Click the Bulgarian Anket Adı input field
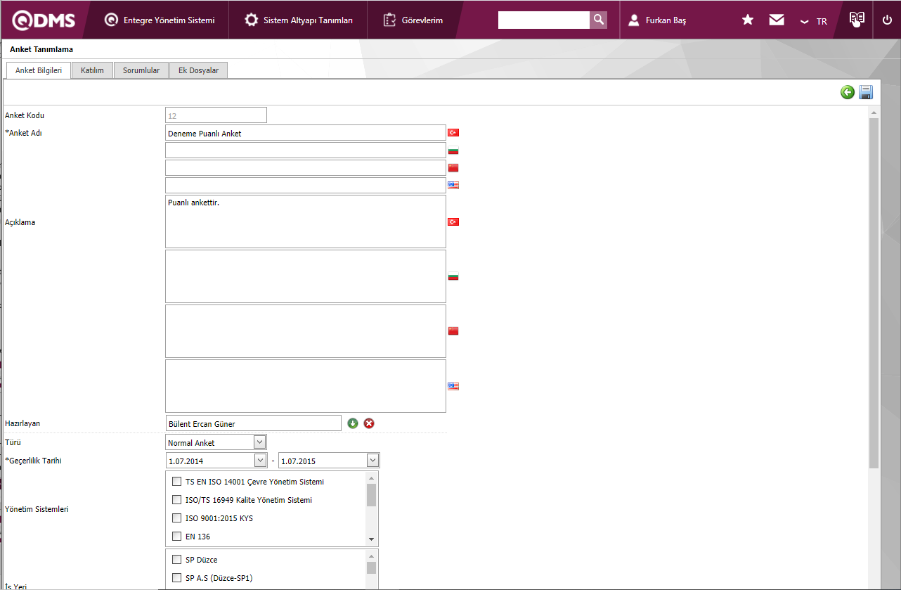The width and height of the screenshot is (901, 590). coord(306,150)
